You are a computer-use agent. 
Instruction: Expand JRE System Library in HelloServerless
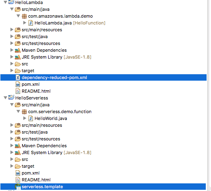[x=12, y=152]
